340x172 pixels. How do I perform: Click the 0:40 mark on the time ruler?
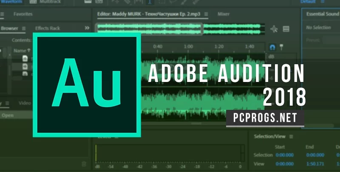tap(158, 46)
